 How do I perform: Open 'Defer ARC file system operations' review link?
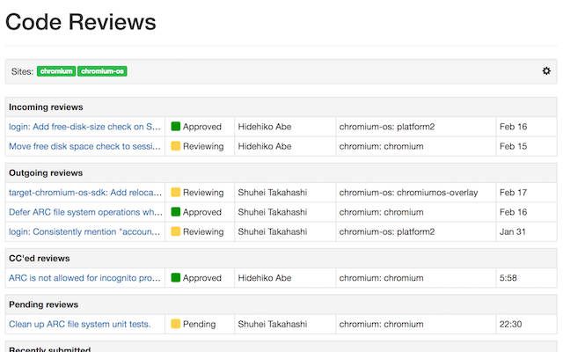click(x=85, y=212)
